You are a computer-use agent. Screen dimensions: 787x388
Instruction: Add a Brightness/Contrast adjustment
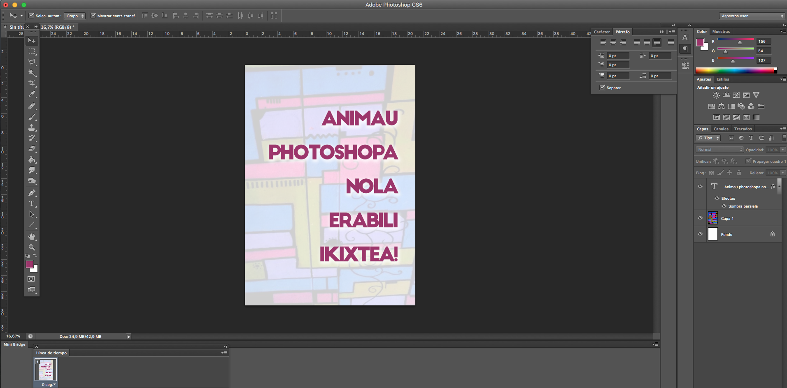(717, 95)
